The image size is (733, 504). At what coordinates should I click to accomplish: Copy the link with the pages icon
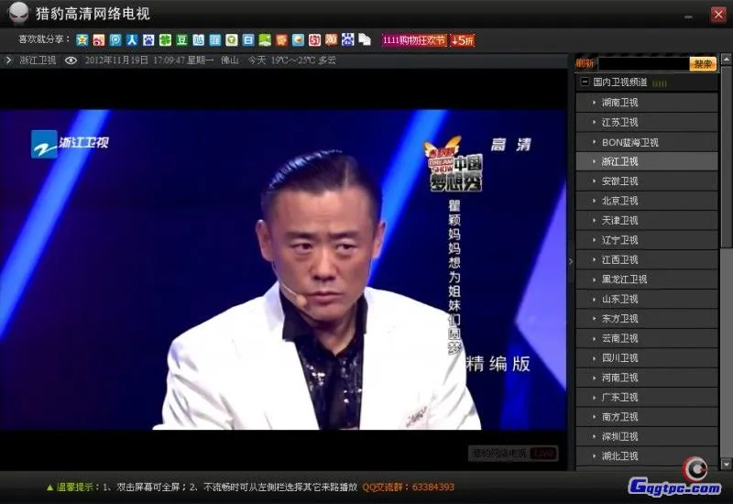(365, 40)
